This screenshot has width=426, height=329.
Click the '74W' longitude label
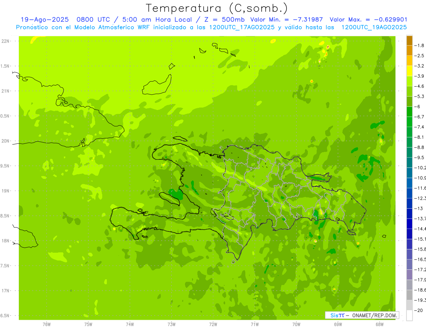(130, 324)
